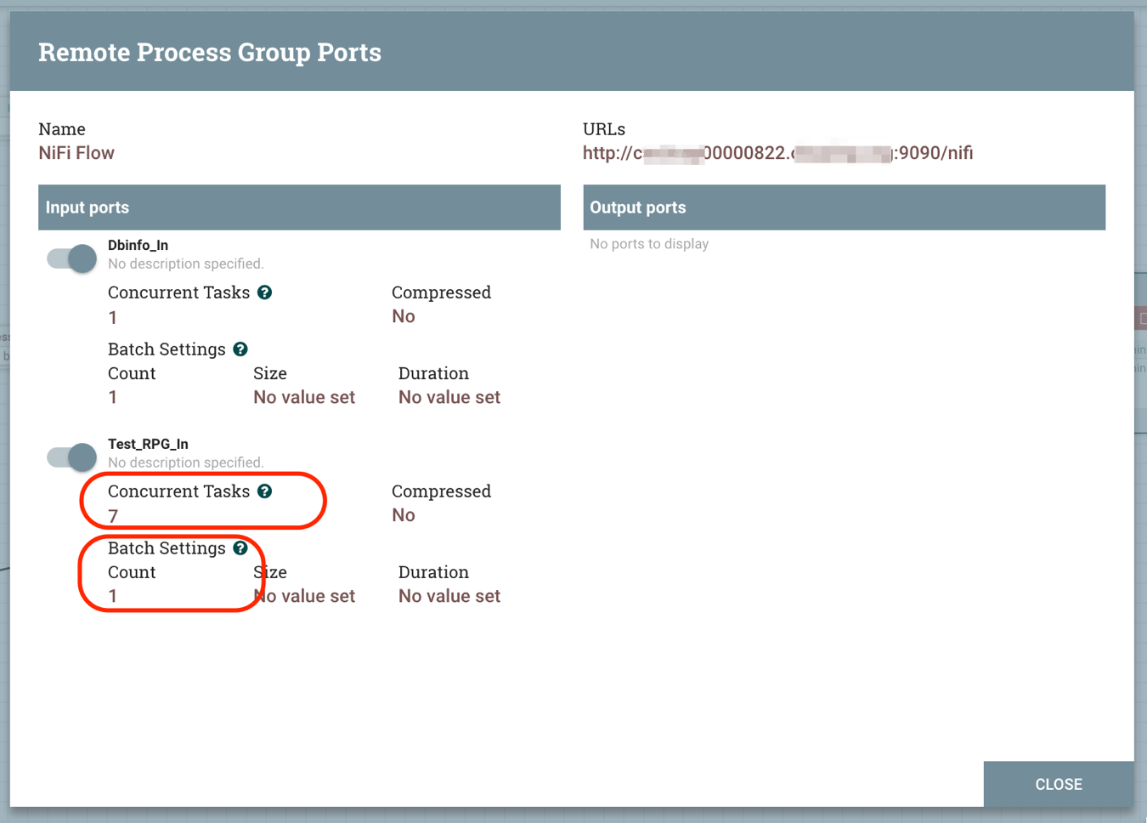Click the NiFi Flow name
The height and width of the screenshot is (823, 1147).
76,153
